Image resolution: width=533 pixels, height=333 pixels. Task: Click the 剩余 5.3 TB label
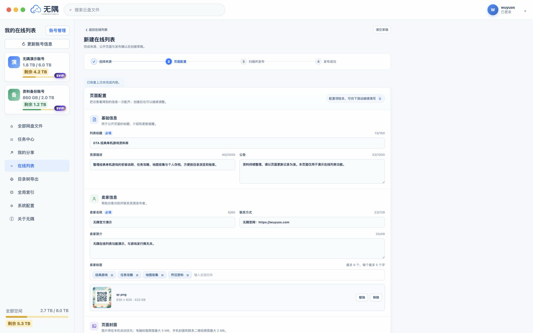click(x=19, y=324)
